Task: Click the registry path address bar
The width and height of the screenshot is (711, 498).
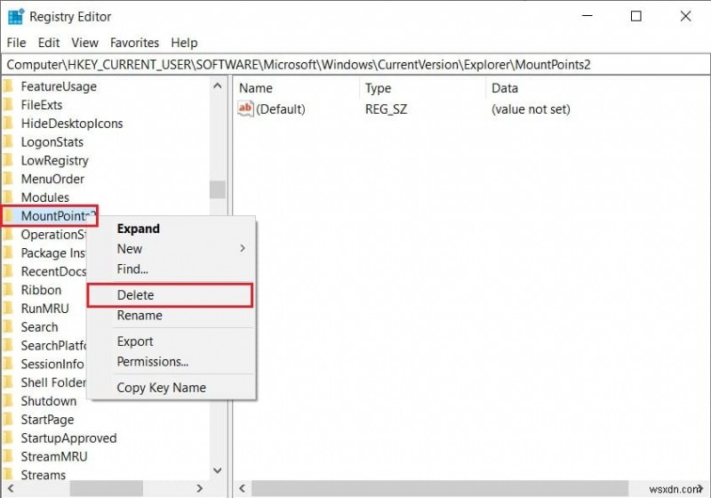Action: tap(355, 65)
